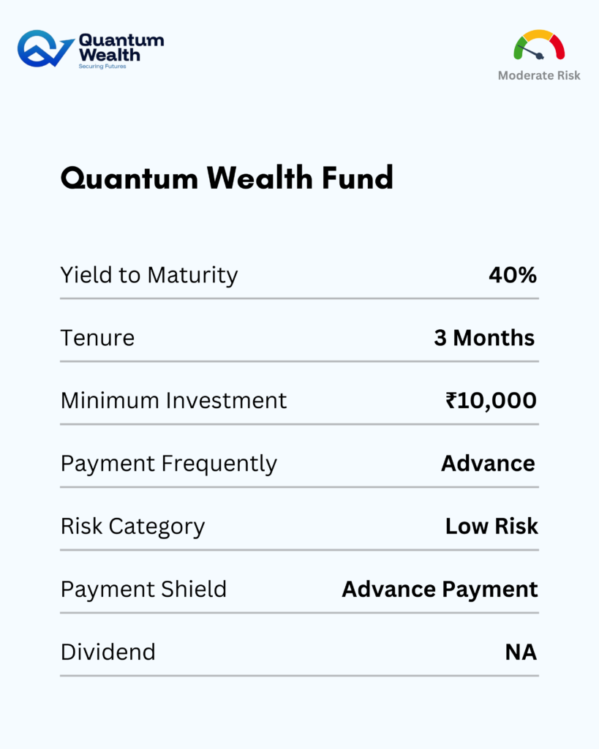Click the 3 Months tenure value
This screenshot has width=599, height=749.
click(484, 338)
